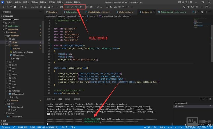Image resolution: width=213 pixels, height=129 pixels.
Task: Click the home icon in the highlighted toolbar group
Action: (x=68, y=7)
